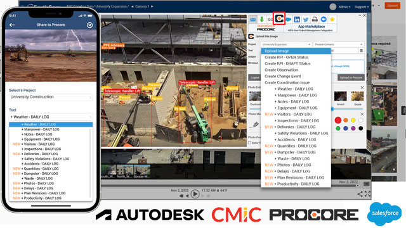
Task: Open the Admin menu in the top bar
Action: [344, 7]
